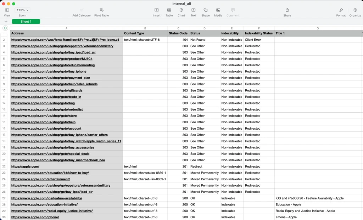363x220 pixels.
Task: Click the Status Code header cell
Action: pos(178,33)
